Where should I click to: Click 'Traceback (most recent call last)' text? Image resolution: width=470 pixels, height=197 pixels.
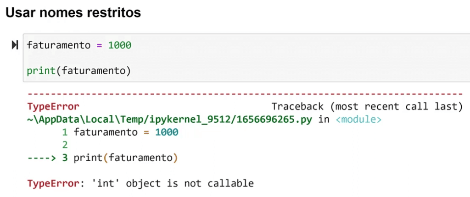[x=367, y=106]
